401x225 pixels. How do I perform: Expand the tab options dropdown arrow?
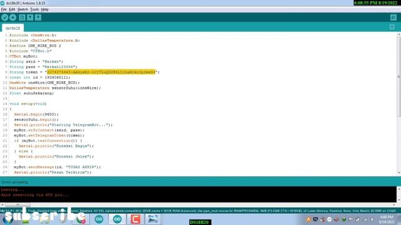pos(392,27)
